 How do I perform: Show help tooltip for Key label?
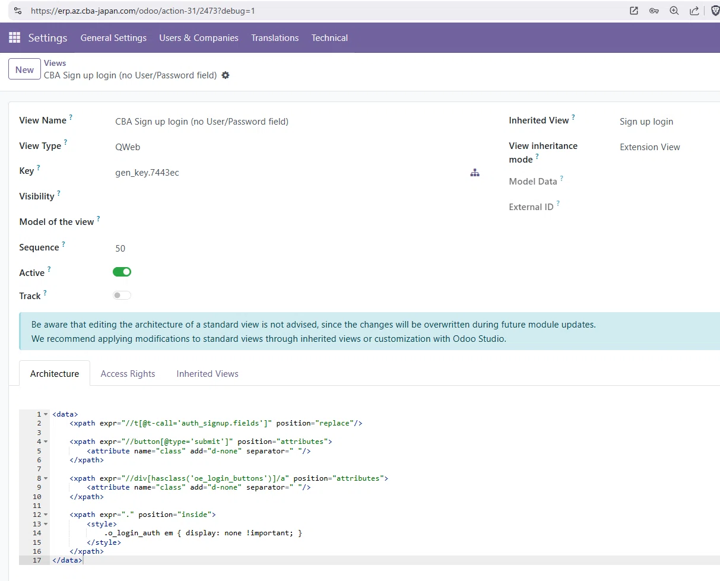pyautogui.click(x=39, y=168)
